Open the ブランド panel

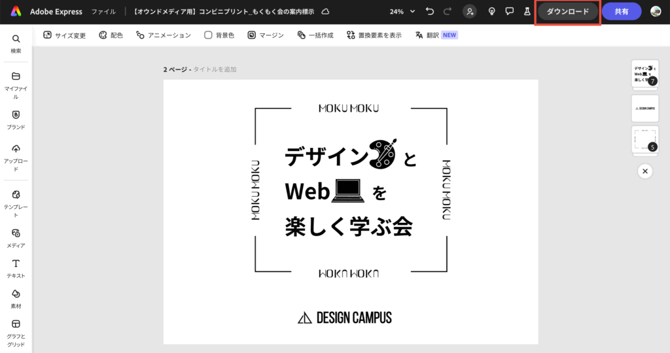point(16,120)
